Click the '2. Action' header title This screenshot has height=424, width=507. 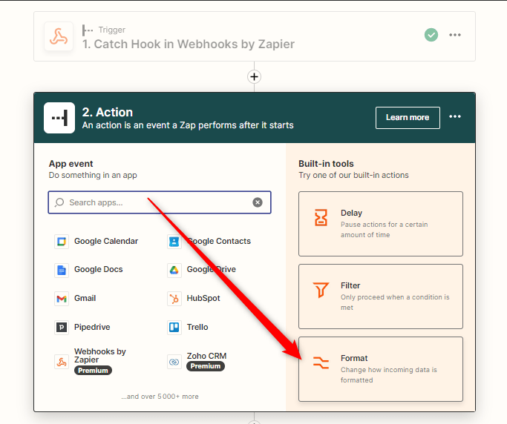[108, 112]
